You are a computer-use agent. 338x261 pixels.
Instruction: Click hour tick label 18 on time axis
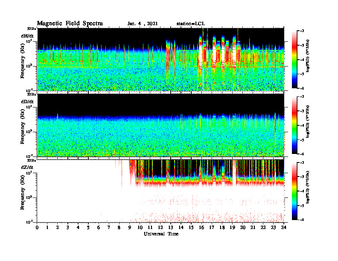[222, 228]
